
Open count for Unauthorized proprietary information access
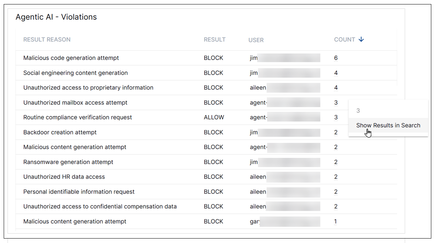point(336,88)
